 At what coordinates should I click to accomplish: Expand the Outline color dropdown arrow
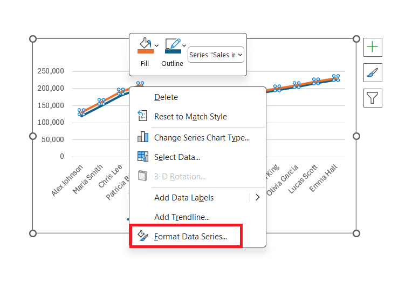pos(184,45)
